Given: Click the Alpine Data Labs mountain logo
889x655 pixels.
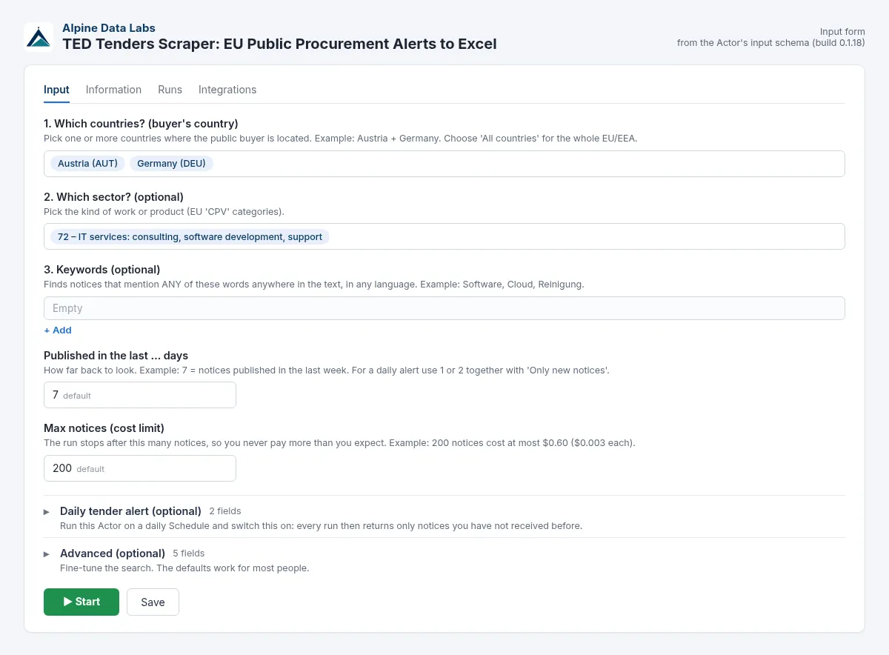Looking at the screenshot, I should pos(39,37).
